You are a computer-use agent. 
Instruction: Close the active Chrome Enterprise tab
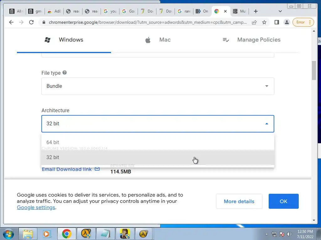coord(225,11)
